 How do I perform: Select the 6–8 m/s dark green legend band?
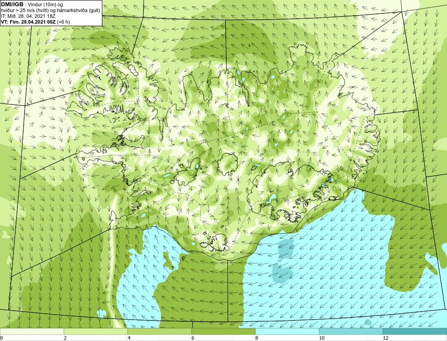coord(223,332)
